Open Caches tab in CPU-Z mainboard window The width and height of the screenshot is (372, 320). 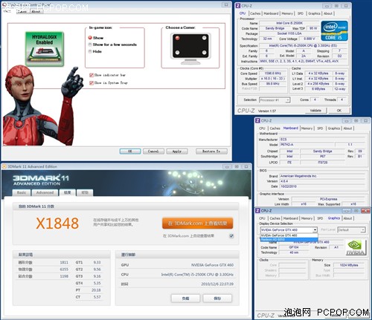point(275,128)
